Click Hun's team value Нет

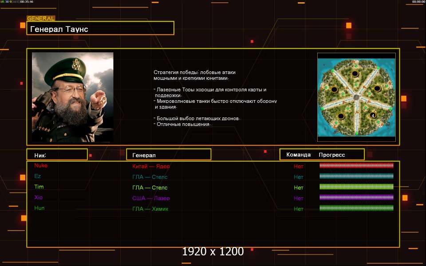pos(298,209)
